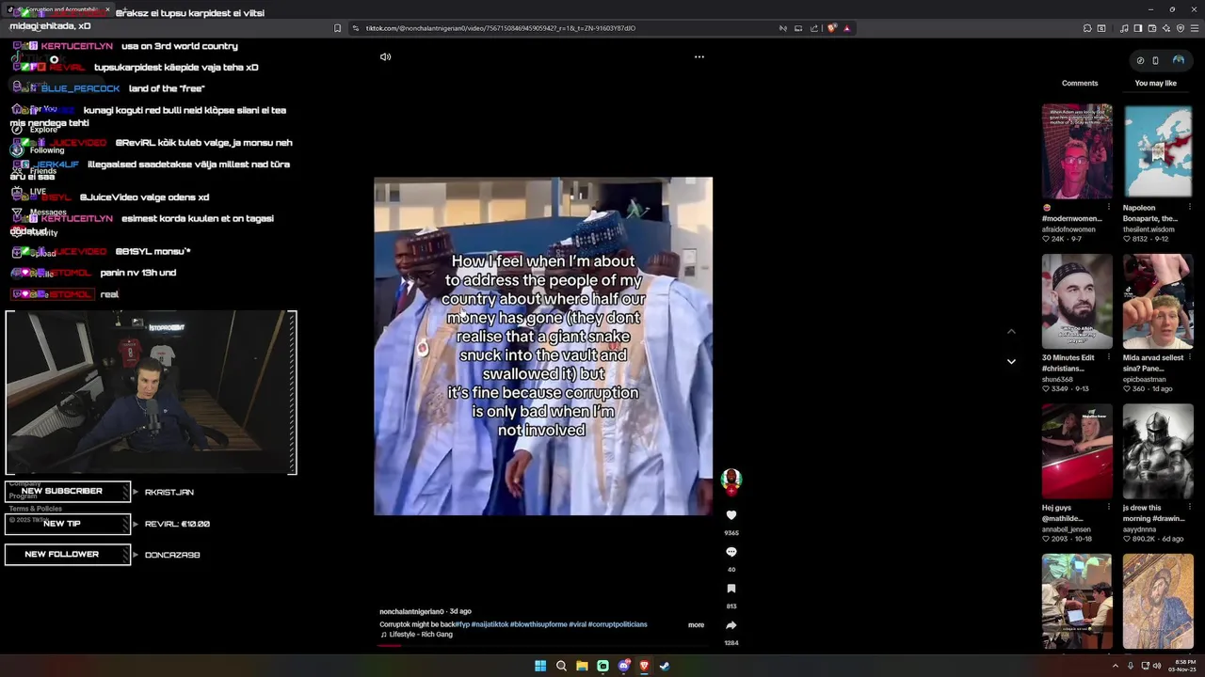This screenshot has height=677, width=1205.
Task: Go to previous video with up chevron
Action: click(x=1011, y=331)
